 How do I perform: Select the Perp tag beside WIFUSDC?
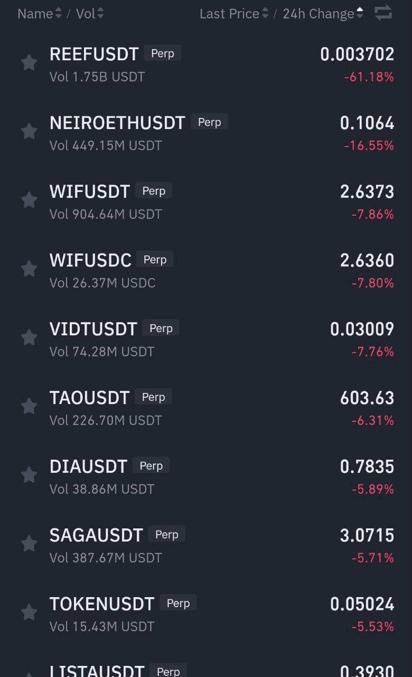tap(155, 260)
